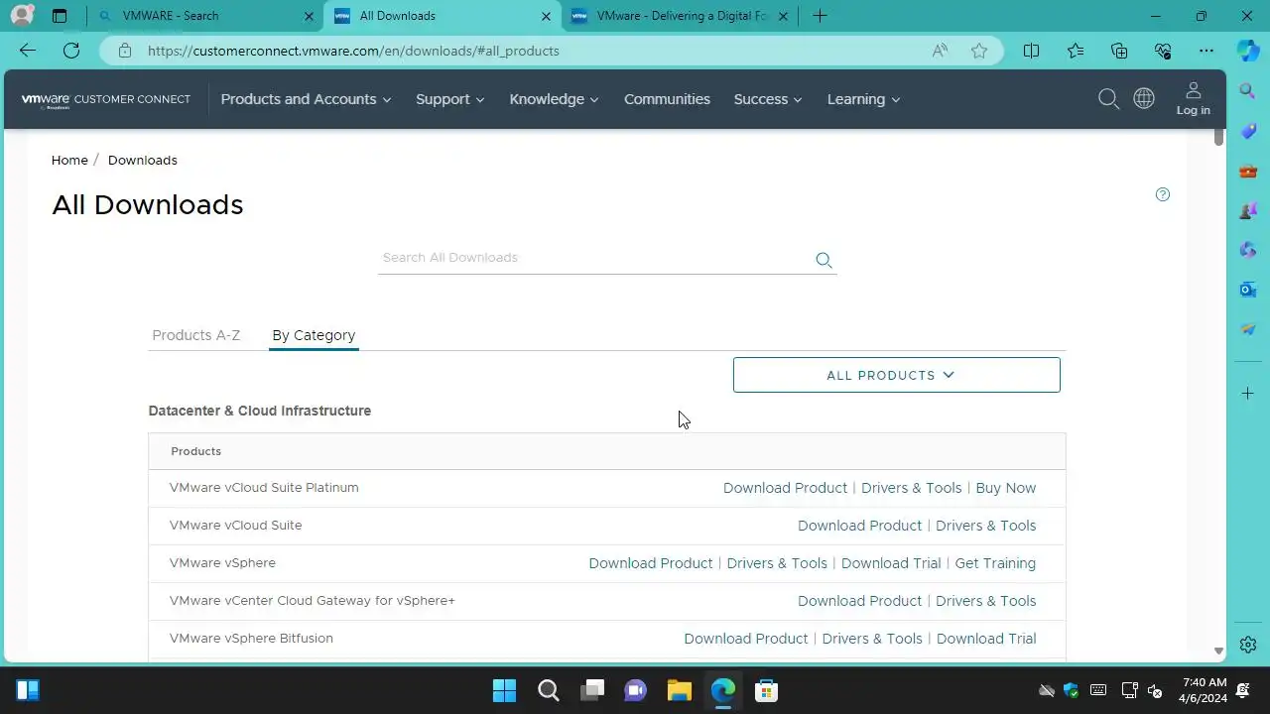
Task: Click Download Product for vCloud Suite Platinum
Action: pos(785,488)
